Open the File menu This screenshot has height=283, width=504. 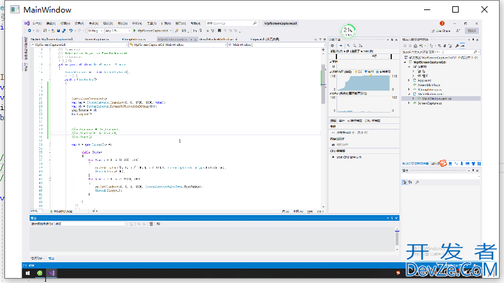coord(37,23)
